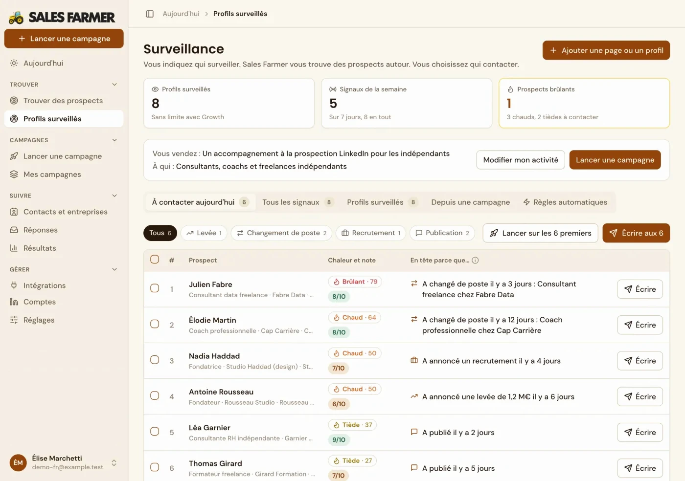Switch to Depuis une campagne tab
The width and height of the screenshot is (685, 481).
tap(470, 202)
